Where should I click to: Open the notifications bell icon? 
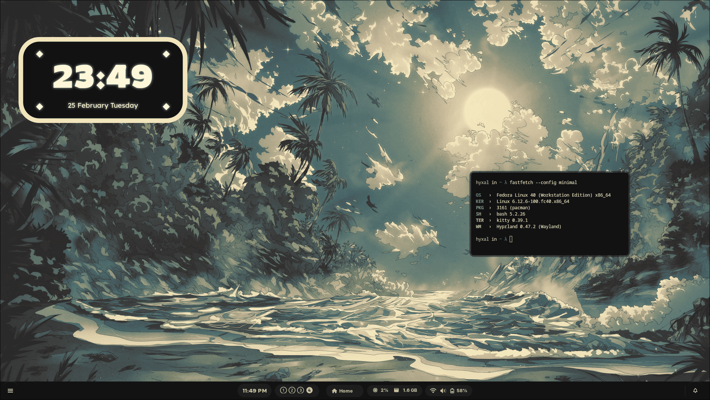695,391
